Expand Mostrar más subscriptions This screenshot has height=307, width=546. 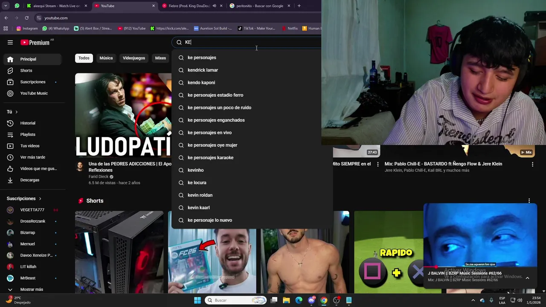point(32,290)
